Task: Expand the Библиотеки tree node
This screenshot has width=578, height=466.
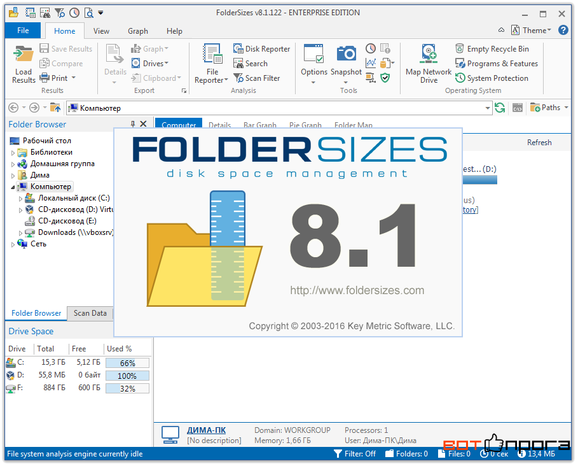Action: coord(13,153)
